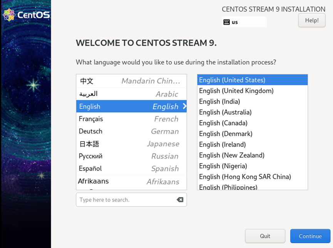
Task: Select English (Hong Kong SAR China) locale
Action: 252,177
